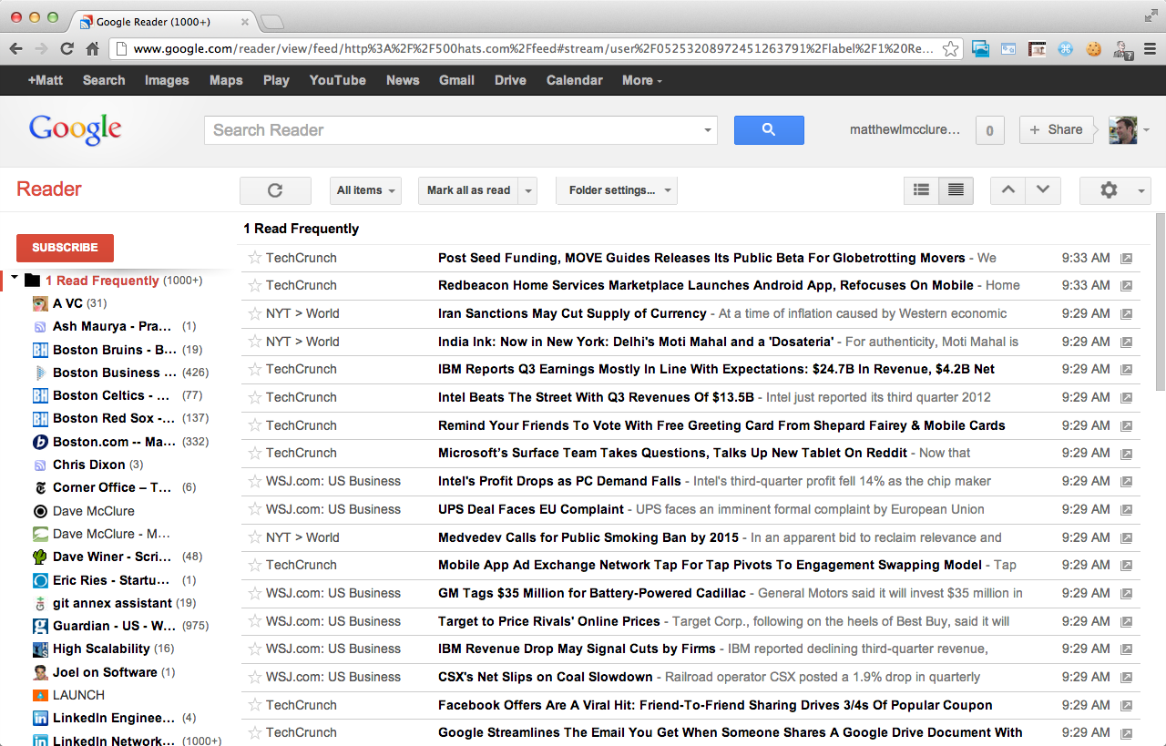This screenshot has height=746, width=1166.
Task: Open the account dropdown arrow beside profile photo
Action: click(1146, 130)
